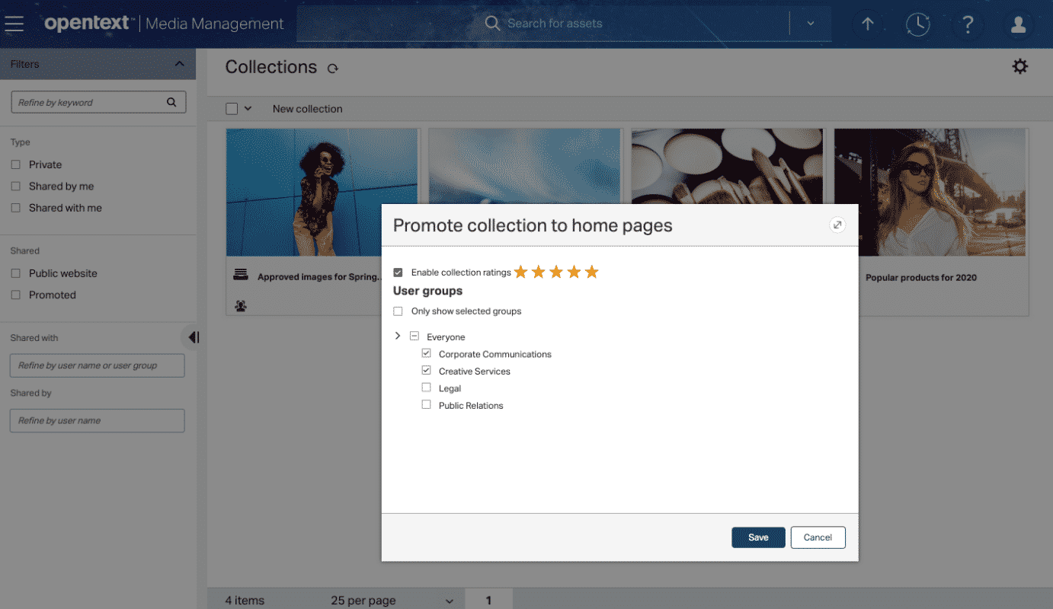This screenshot has height=609, width=1053.
Task: Click the search magnifier in the search bar
Action: point(491,24)
